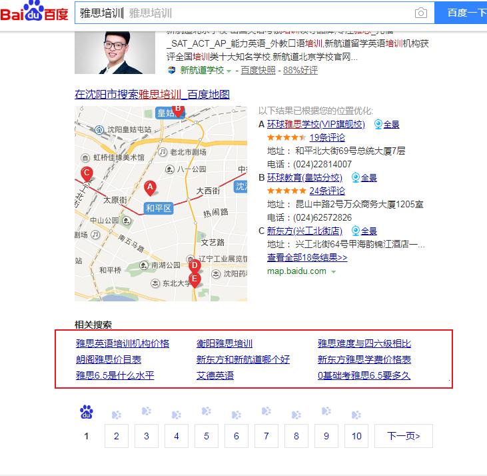The width and height of the screenshot is (487, 476).
Task: Open 24条评论 reviews link
Action: [x=327, y=191]
